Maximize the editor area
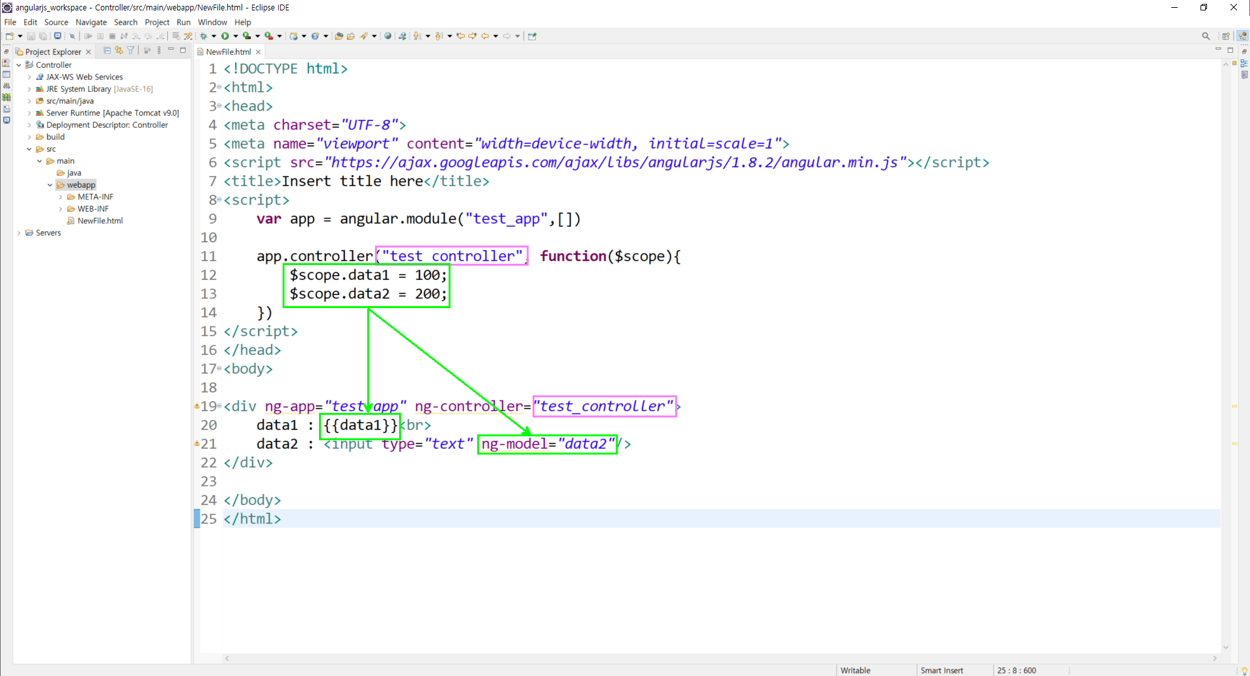Image resolution: width=1250 pixels, height=676 pixels. (1230, 50)
